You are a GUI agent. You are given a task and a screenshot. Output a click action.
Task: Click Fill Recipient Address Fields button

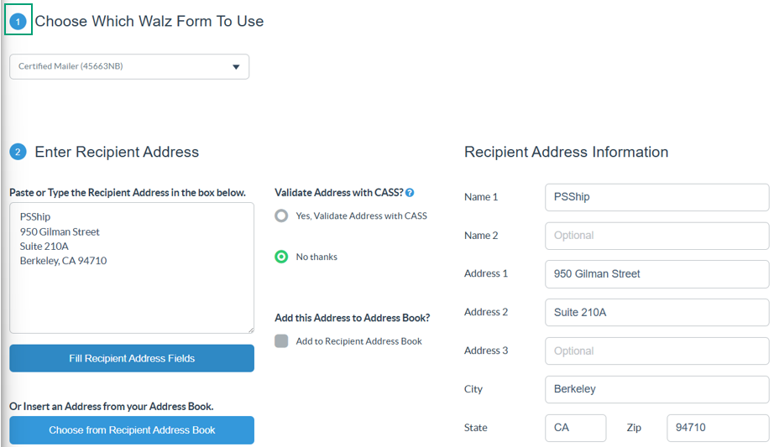(x=132, y=358)
